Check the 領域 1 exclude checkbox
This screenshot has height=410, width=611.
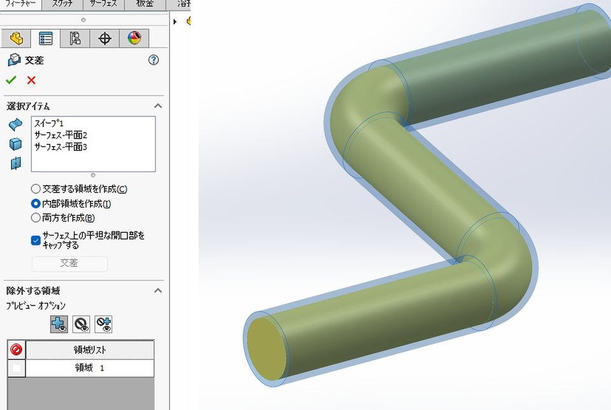click(17, 368)
